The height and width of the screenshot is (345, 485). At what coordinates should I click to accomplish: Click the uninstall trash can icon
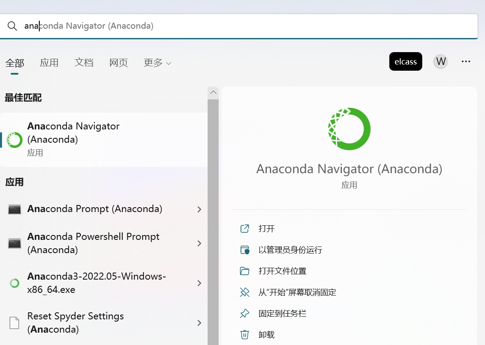(x=244, y=335)
